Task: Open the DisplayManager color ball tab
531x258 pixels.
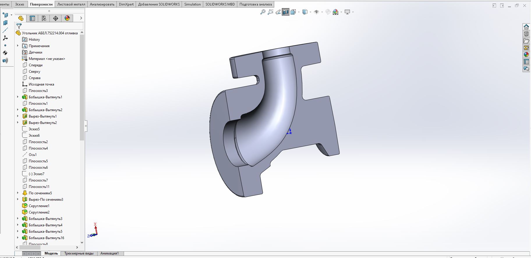Action: click(67, 18)
